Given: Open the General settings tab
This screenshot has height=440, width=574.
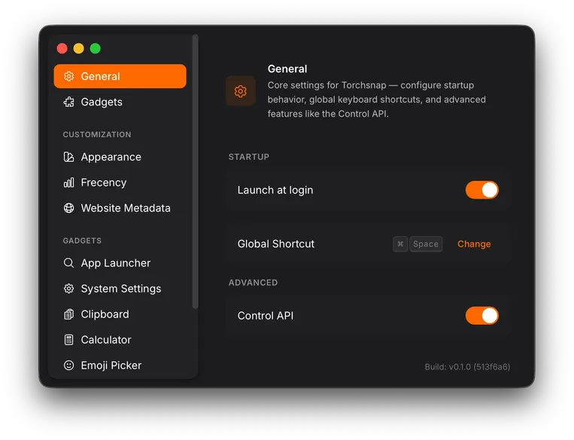Looking at the screenshot, I should click(120, 76).
